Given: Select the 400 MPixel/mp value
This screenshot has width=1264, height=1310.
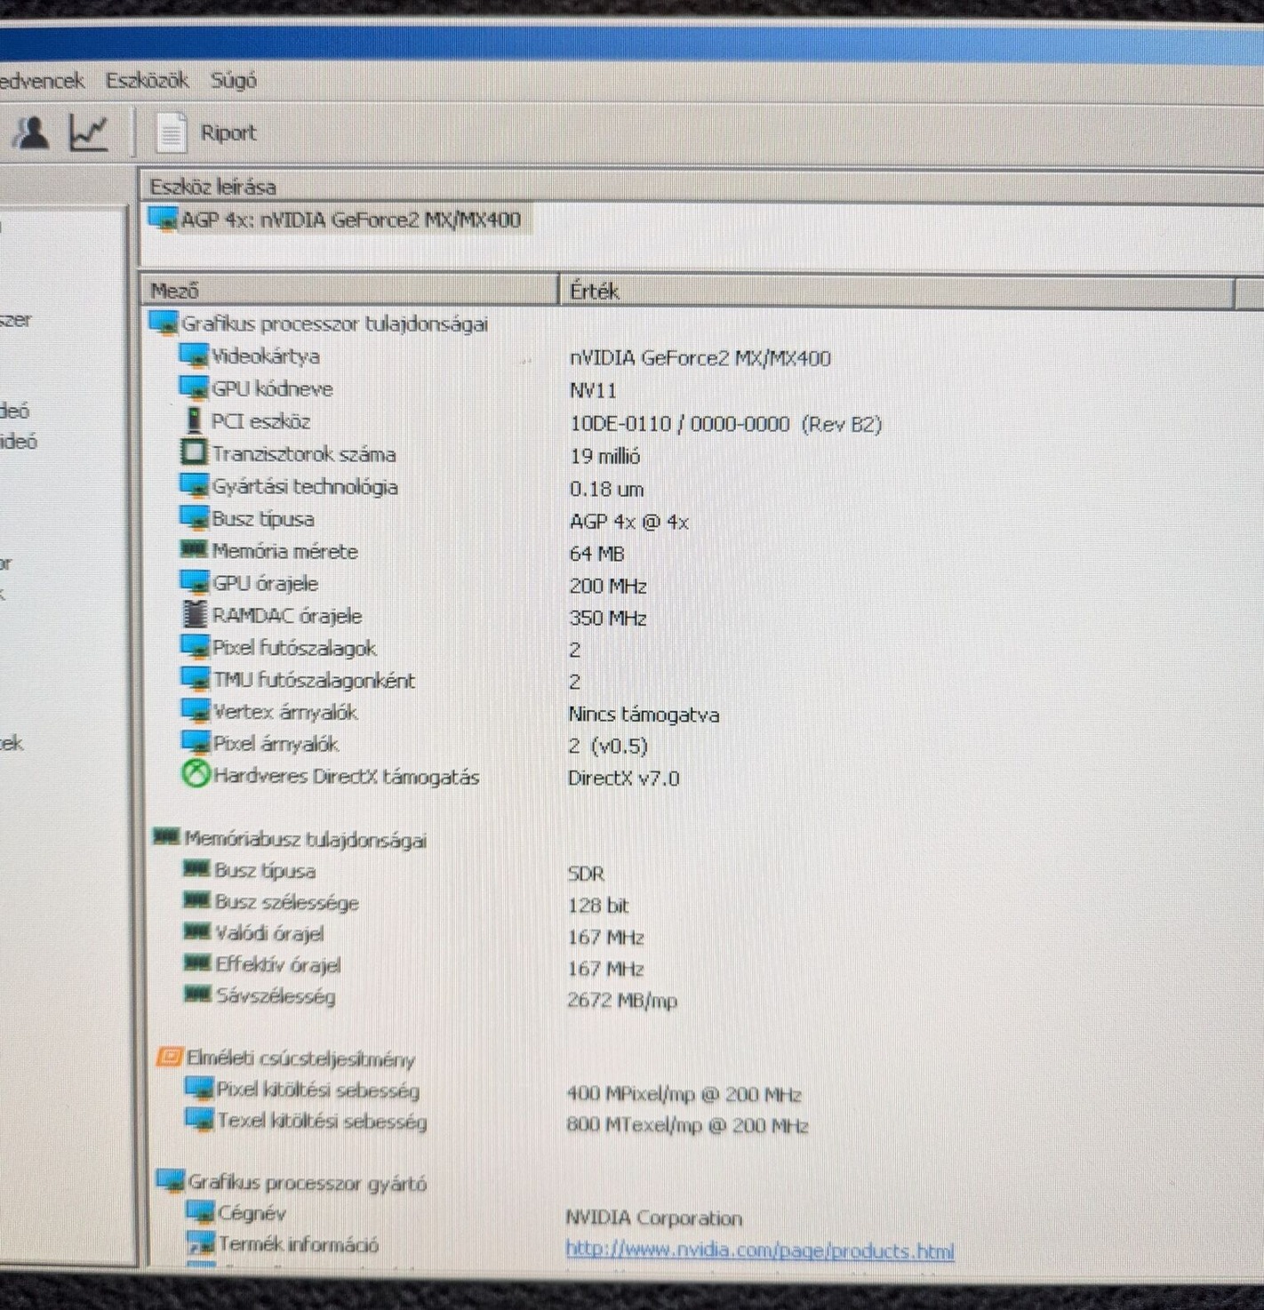Looking at the screenshot, I should click(x=684, y=1094).
